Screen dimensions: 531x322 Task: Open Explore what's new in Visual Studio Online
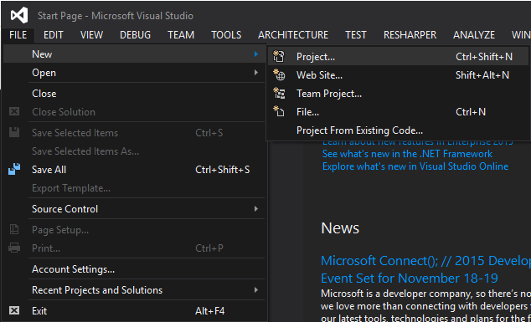(415, 166)
